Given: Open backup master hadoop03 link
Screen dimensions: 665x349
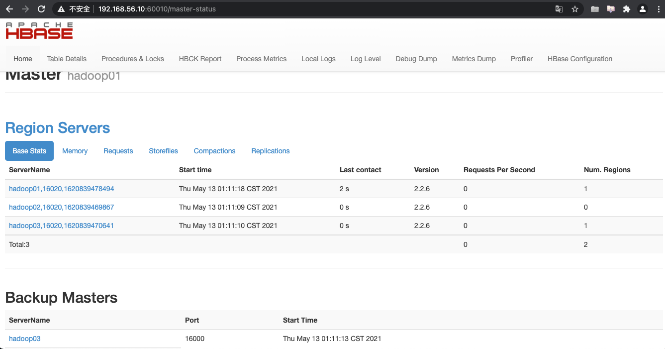Looking at the screenshot, I should pos(25,339).
